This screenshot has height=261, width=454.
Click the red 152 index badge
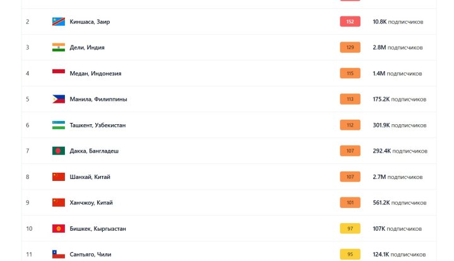pos(350,21)
